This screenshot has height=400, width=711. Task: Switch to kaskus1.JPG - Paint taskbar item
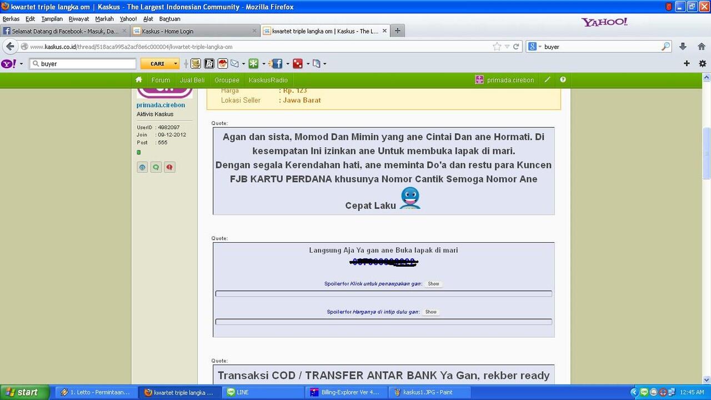pos(428,392)
